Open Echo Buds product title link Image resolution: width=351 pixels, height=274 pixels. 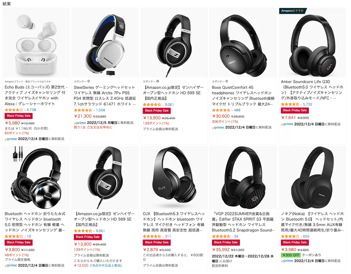pos(36,95)
